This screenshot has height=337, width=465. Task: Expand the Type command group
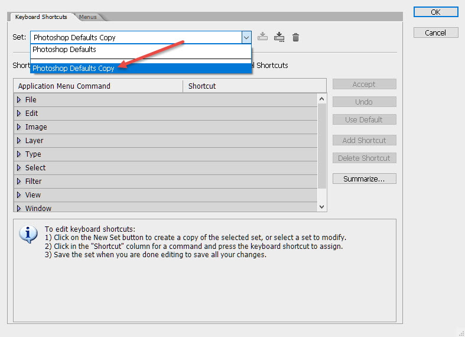19,154
